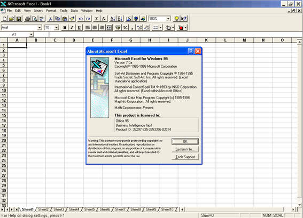Switch to the Sheet2 tab
Screen dimensions: 303x218
click(43, 209)
